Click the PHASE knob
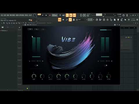Screen dimensions: 139x104 pos(59,76)
